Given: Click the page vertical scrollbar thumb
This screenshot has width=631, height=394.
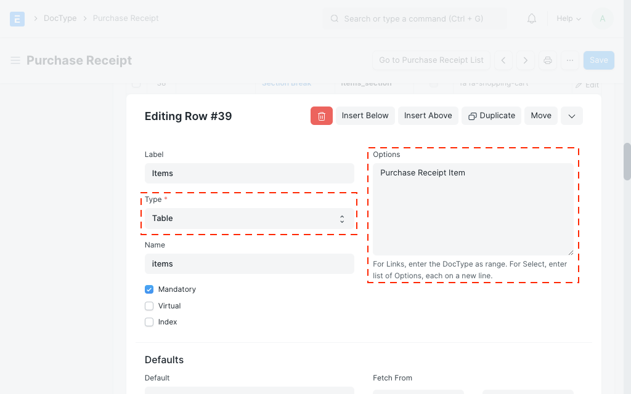Looking at the screenshot, I should (627, 161).
